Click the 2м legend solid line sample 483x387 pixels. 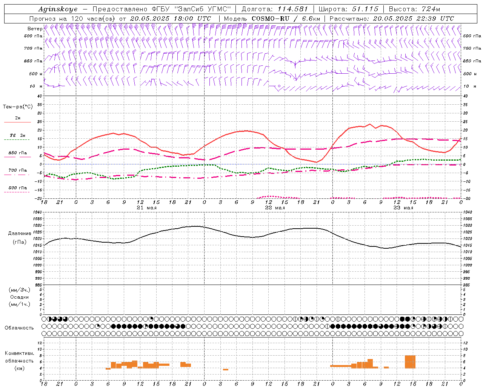17,122
